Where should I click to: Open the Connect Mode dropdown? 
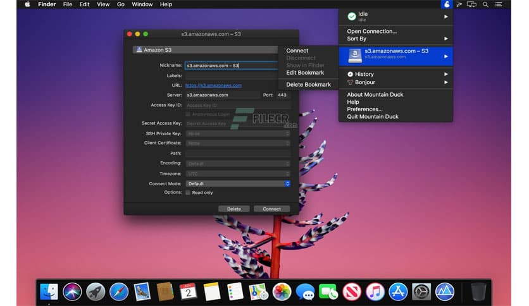(238, 184)
